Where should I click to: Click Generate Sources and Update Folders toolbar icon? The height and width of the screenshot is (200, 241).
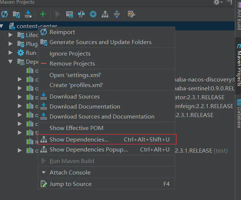pos(16,14)
